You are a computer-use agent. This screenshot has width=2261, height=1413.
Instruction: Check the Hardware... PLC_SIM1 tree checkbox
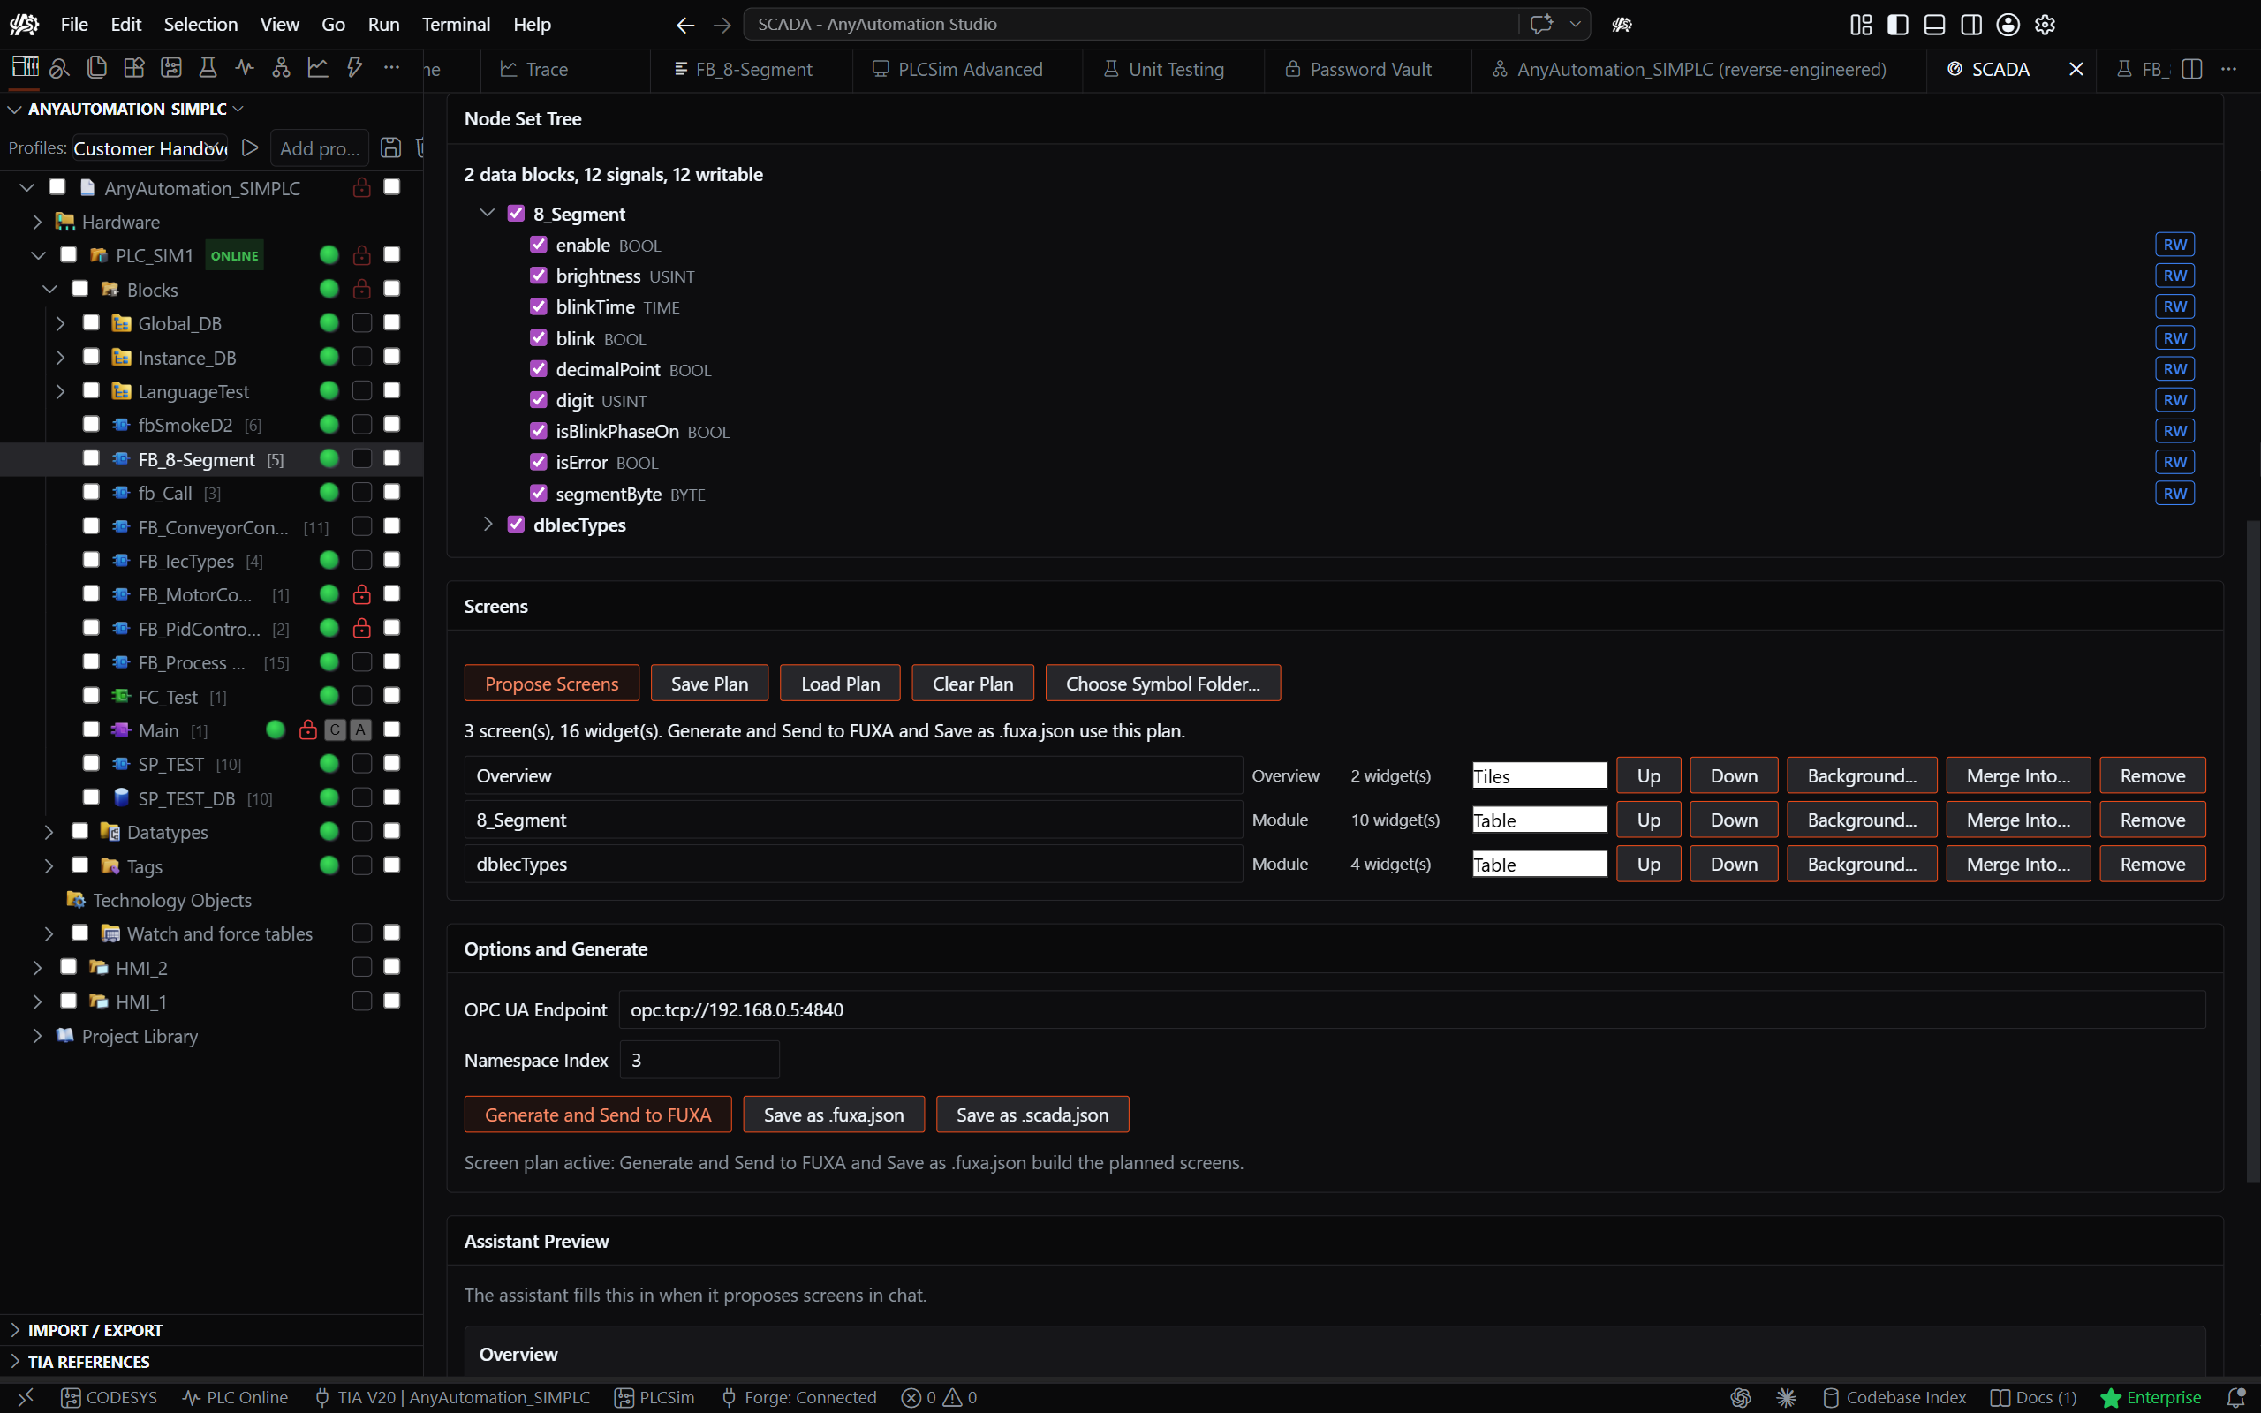pos(68,254)
